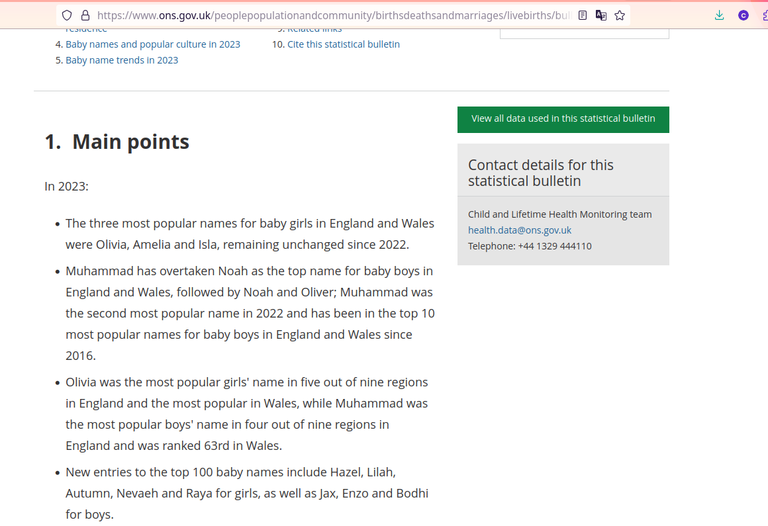Click the purple extension icon
Viewport: 768px width, 526px height.
point(744,15)
